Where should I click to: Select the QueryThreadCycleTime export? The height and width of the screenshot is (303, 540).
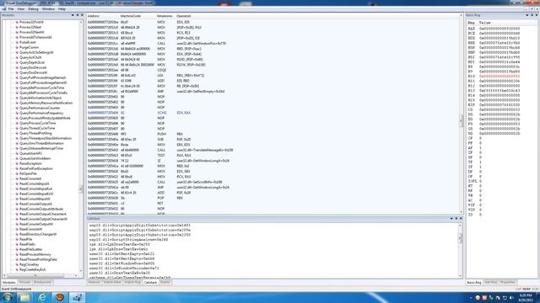[x=37, y=128]
